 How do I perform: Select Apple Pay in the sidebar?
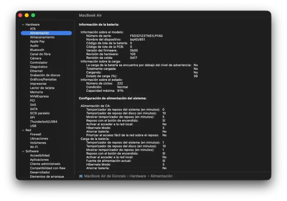37,41
